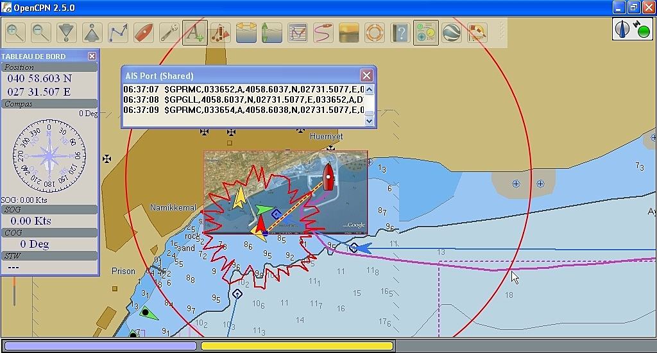The height and width of the screenshot is (353, 657).
Task: Minimize the OpenCPN window
Action: coord(619,8)
